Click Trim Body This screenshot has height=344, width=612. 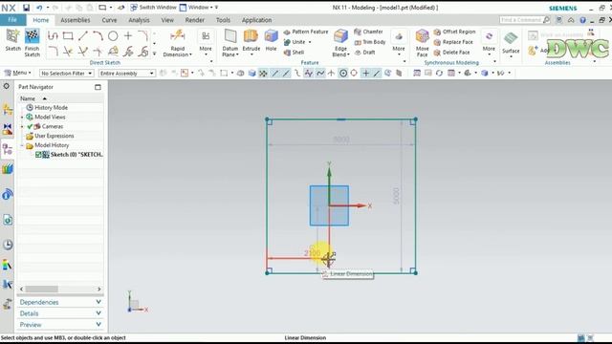tap(370, 42)
